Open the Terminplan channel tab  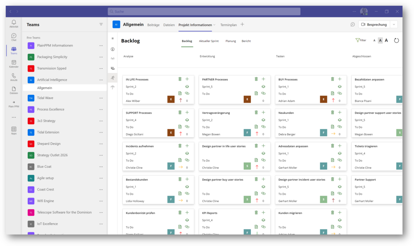(229, 25)
